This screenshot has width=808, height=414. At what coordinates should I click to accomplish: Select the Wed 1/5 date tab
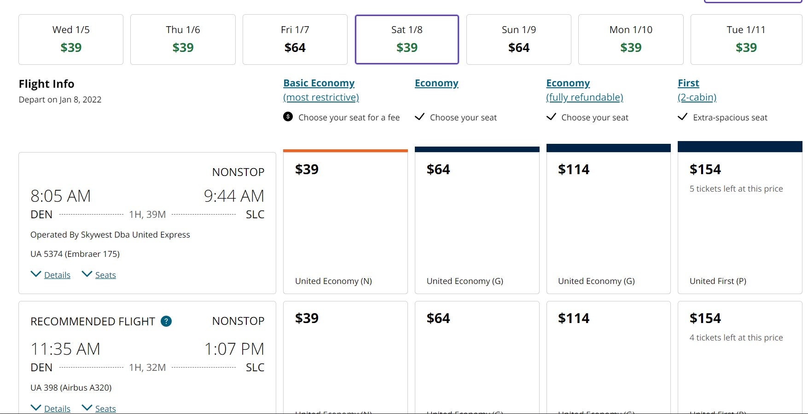point(71,40)
